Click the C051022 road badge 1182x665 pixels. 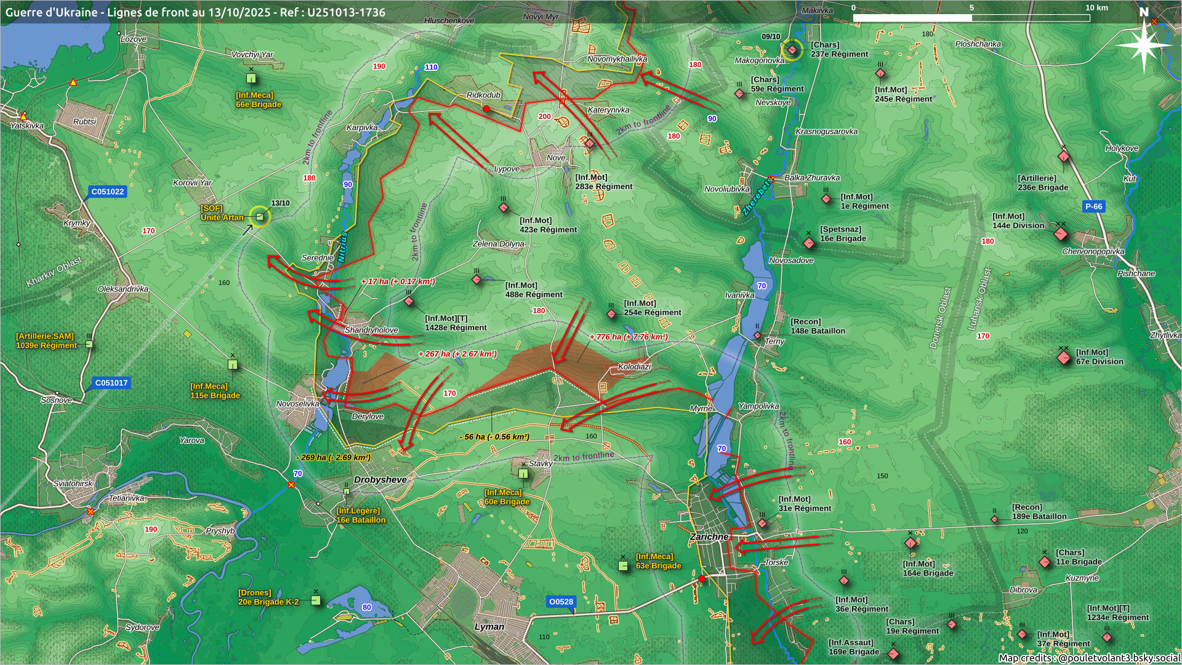tap(108, 191)
